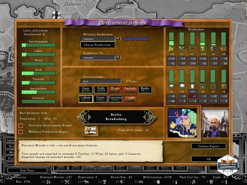
Task: Enable the Military Production Expert checkbox
Action: [x=20, y=132]
